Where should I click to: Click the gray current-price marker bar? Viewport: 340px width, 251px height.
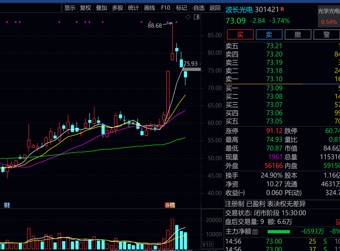click(192, 69)
